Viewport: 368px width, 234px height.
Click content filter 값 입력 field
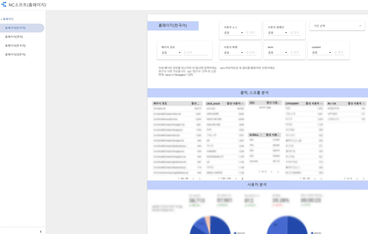(339, 52)
